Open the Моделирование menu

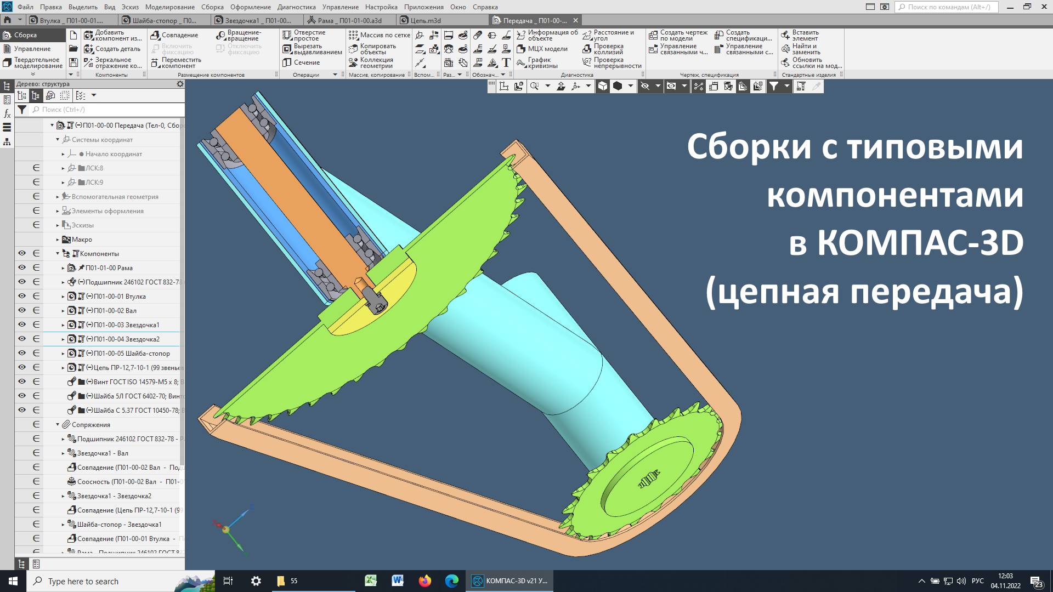click(169, 7)
